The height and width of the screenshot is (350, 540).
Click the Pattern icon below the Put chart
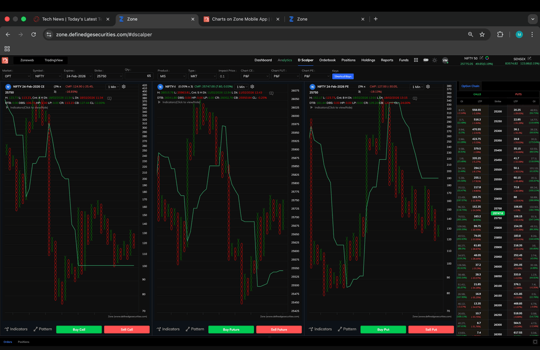point(348,329)
